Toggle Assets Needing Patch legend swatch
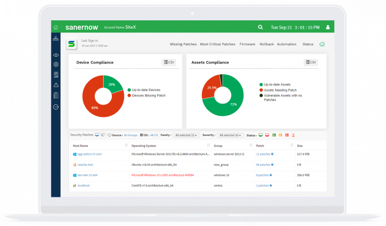Screen dimensions: 386x226 point(261,90)
